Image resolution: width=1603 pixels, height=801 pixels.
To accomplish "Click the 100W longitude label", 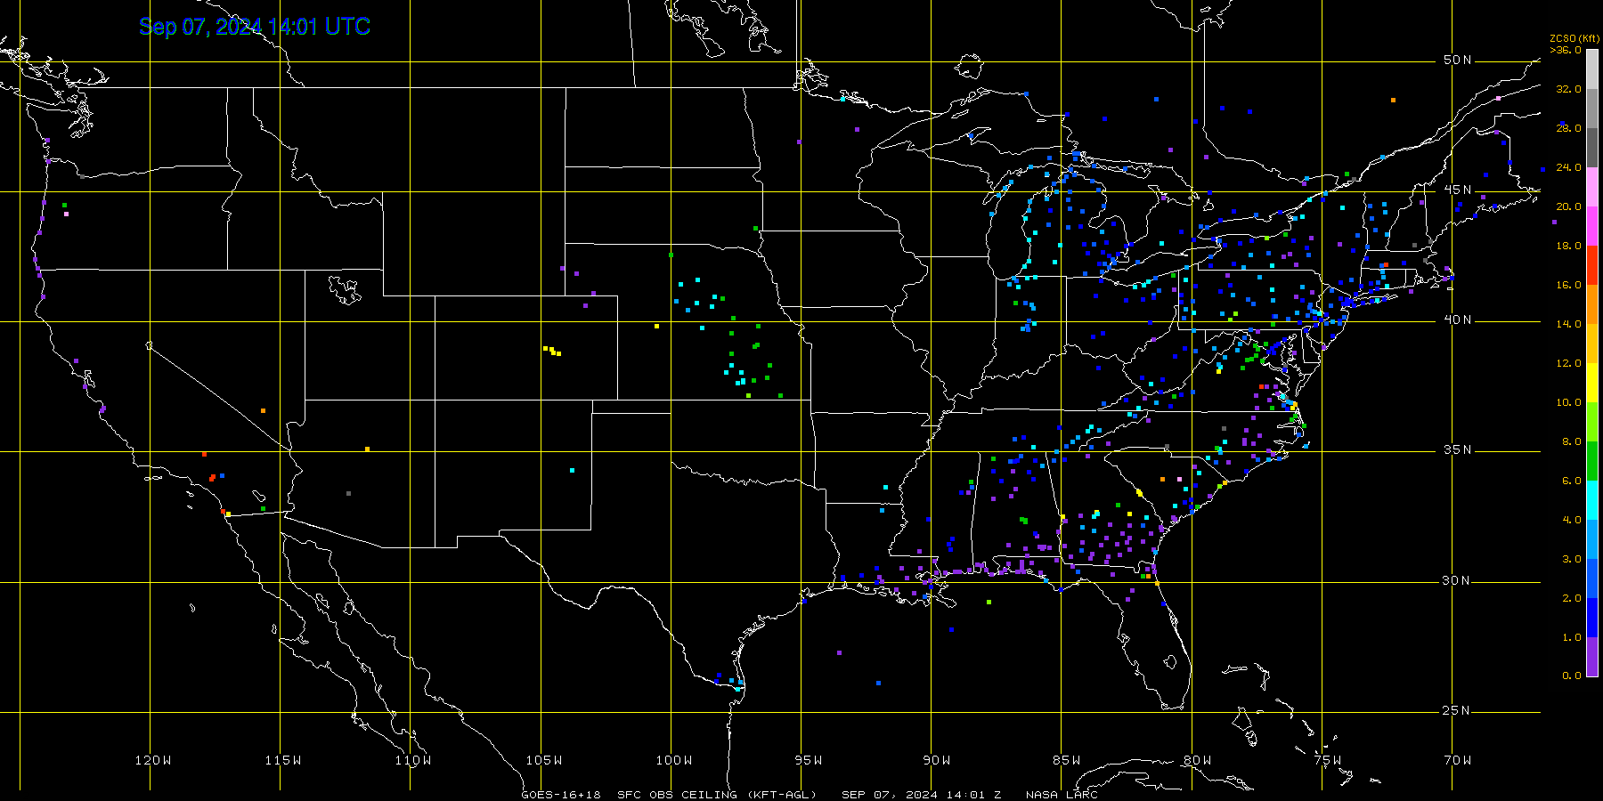I will [674, 760].
